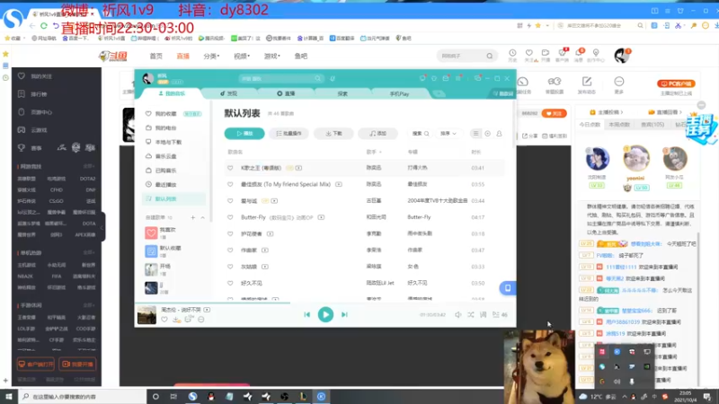Open the play queue showing 46
This screenshot has height=404, width=719.
pyautogui.click(x=500, y=315)
